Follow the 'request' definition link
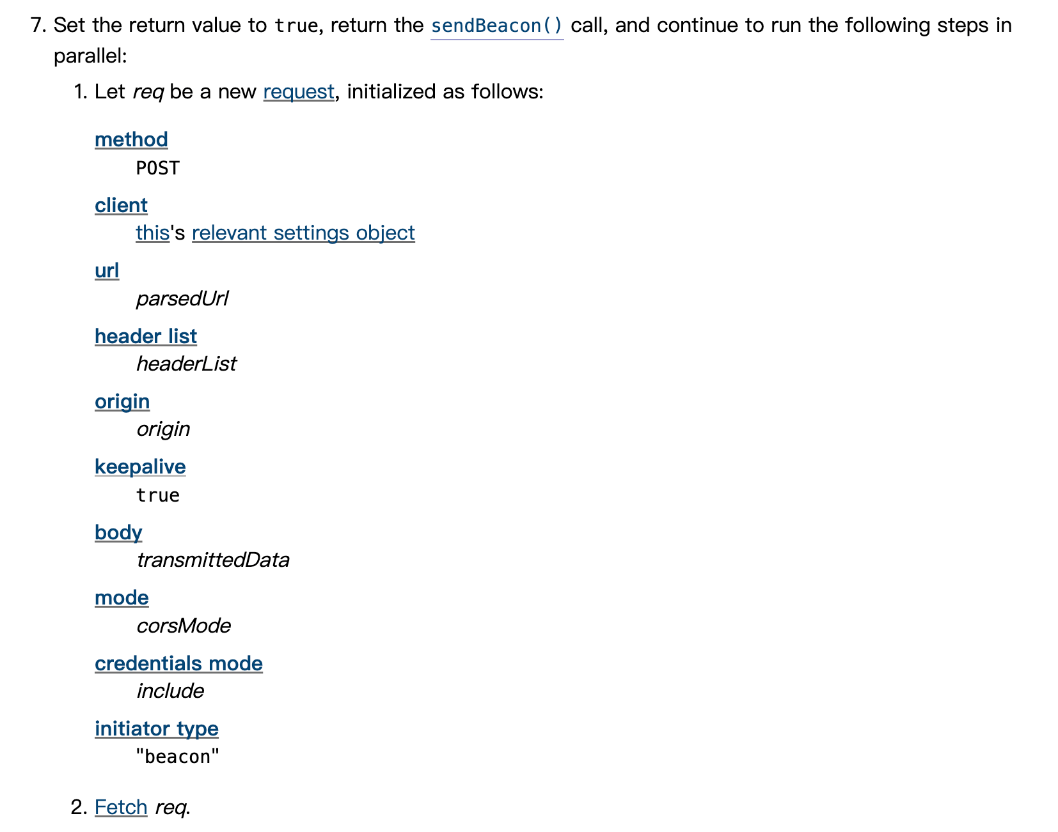The width and height of the screenshot is (1058, 832). click(x=299, y=91)
